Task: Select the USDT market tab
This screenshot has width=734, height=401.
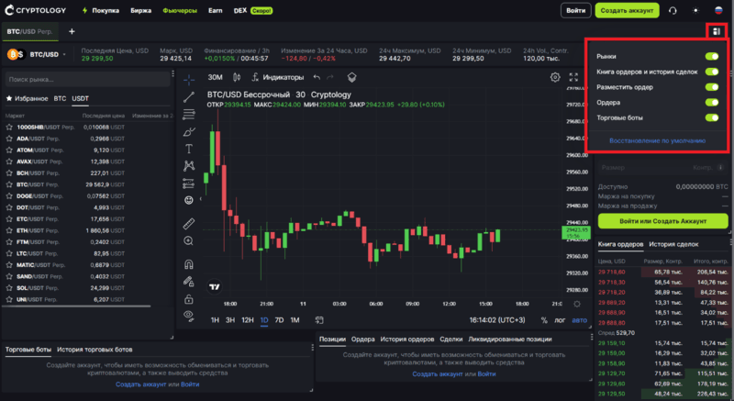Action: coord(80,99)
